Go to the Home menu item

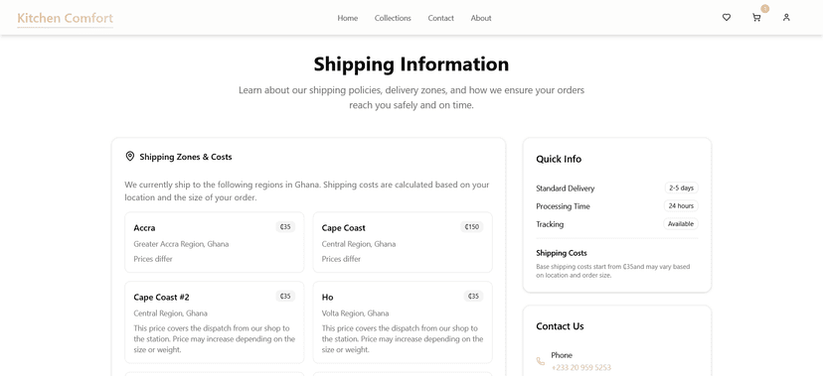tap(348, 18)
